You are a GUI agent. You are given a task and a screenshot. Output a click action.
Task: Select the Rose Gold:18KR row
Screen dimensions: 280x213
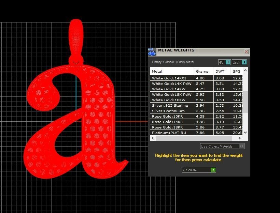pyautogui.click(x=196, y=127)
